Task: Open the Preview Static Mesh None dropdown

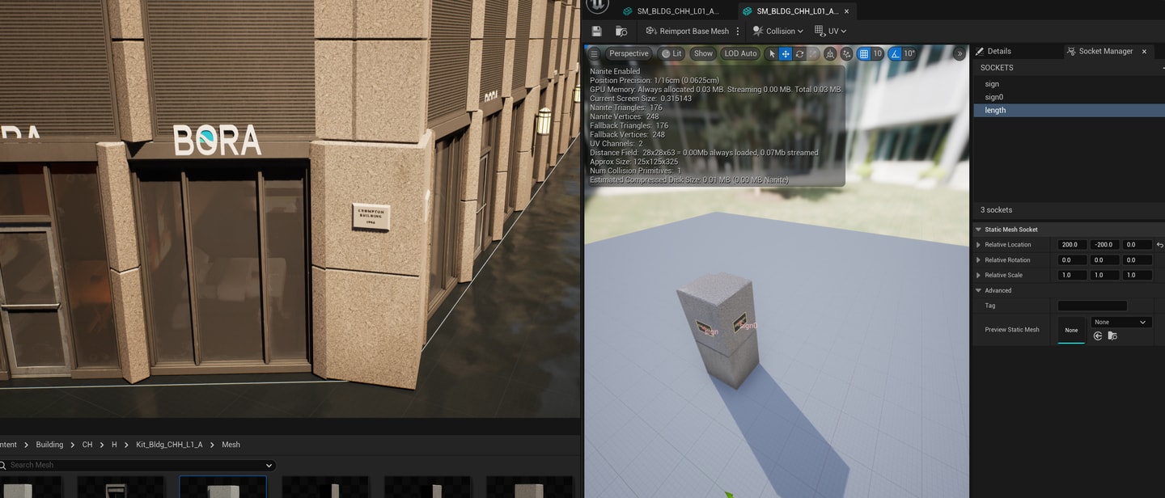Action: (x=1121, y=322)
